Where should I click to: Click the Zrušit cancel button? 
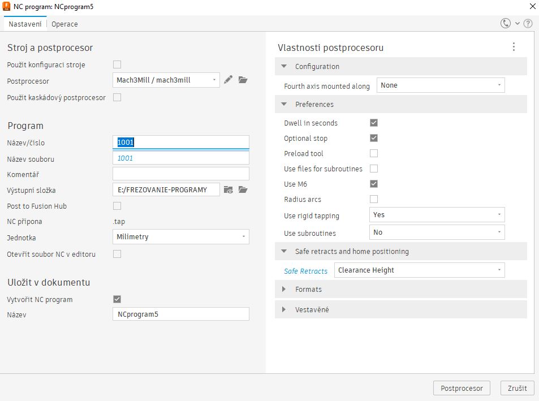pos(517,388)
